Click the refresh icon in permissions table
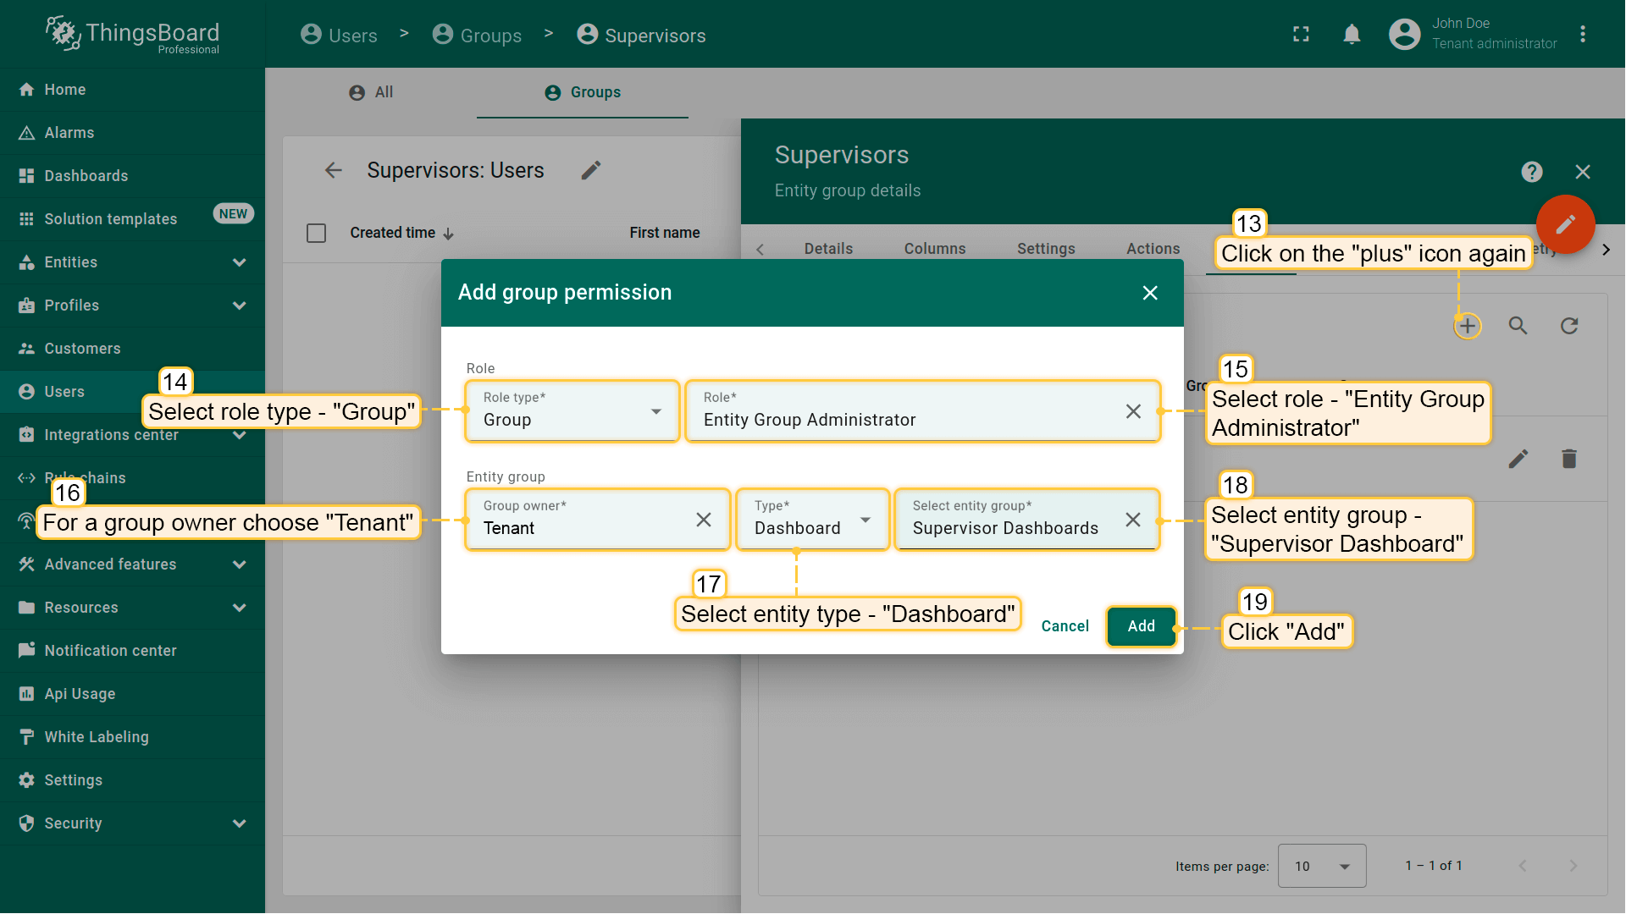 [x=1569, y=326]
